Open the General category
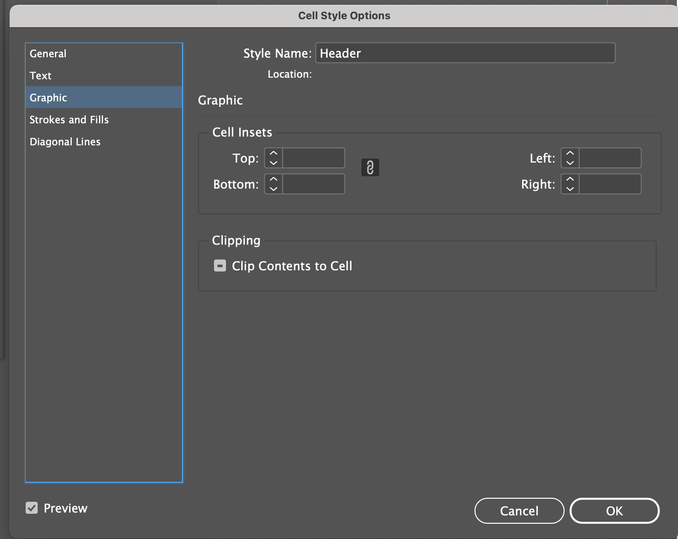Image resolution: width=678 pixels, height=539 pixels. coord(104,53)
